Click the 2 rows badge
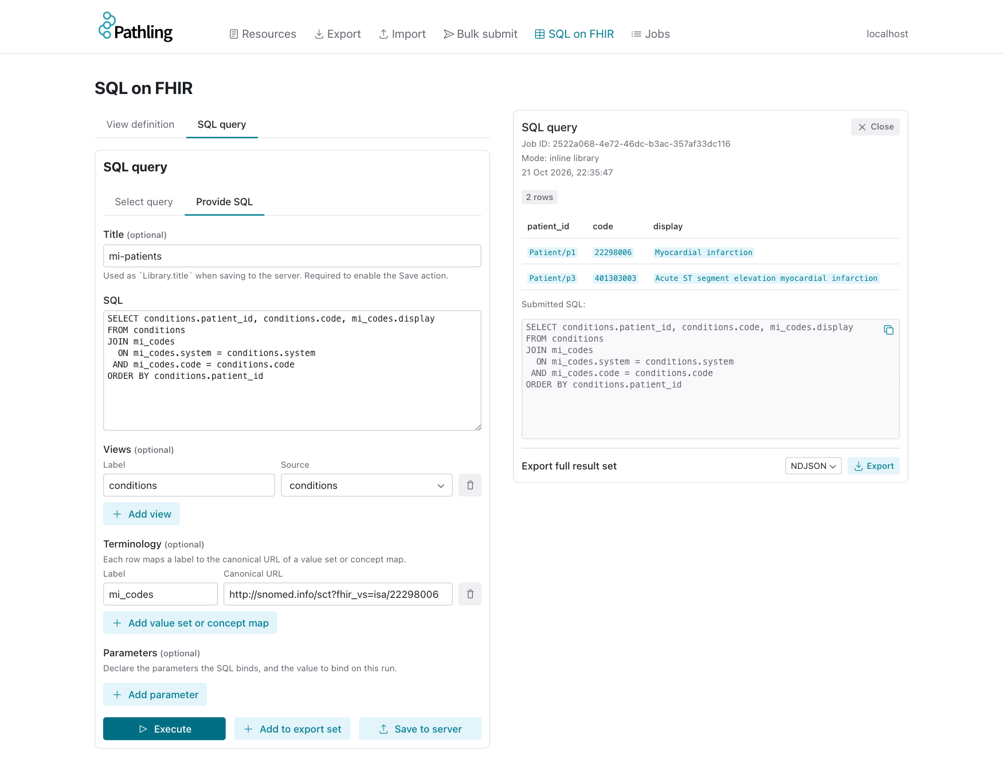1003x783 pixels. tap(539, 197)
